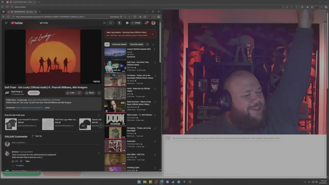The height and width of the screenshot is (185, 329).
Task: Click the Create button on YouTube
Action: coord(136,23)
